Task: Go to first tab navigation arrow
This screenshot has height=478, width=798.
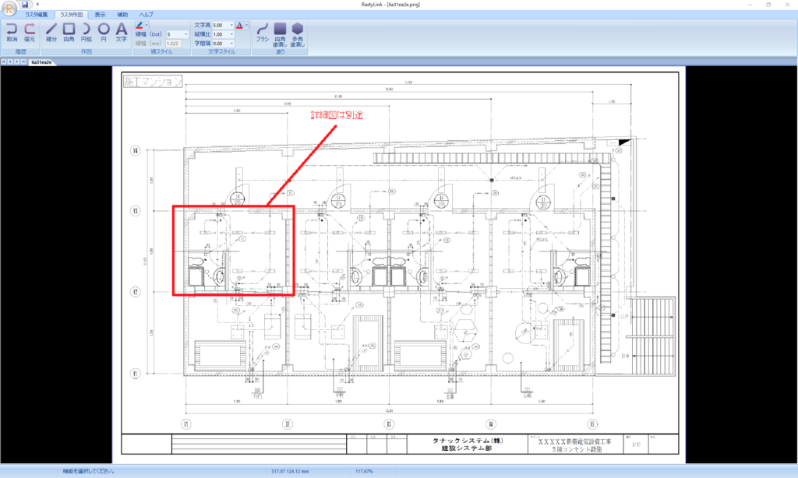Action: click(x=4, y=62)
